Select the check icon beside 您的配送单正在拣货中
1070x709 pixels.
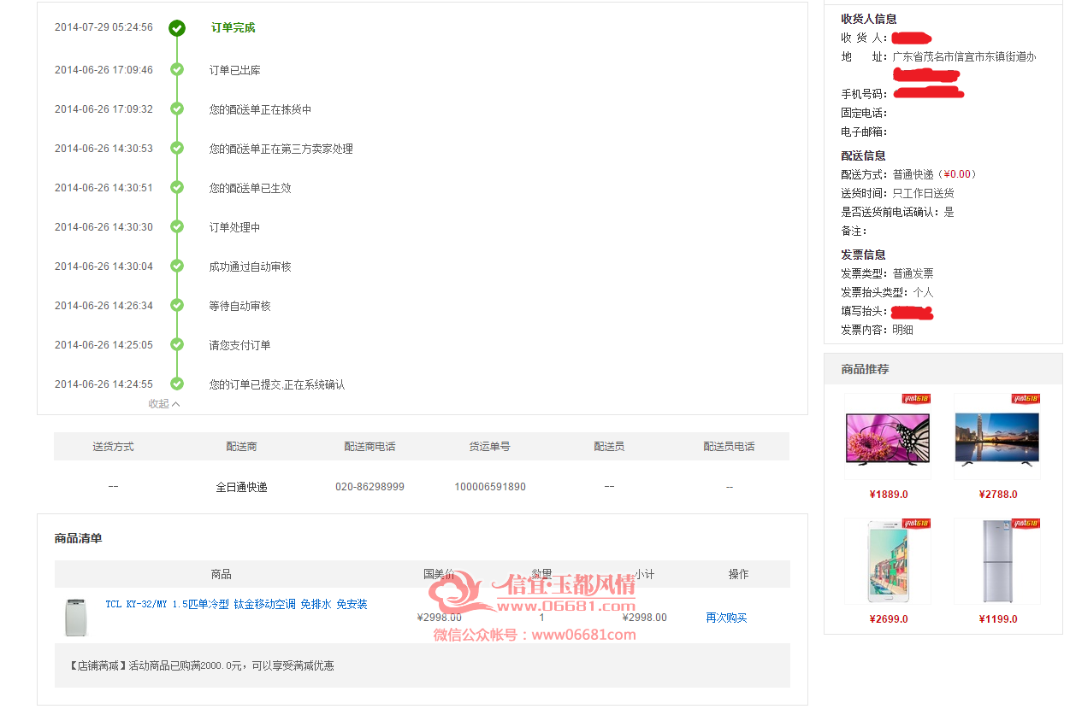click(177, 109)
